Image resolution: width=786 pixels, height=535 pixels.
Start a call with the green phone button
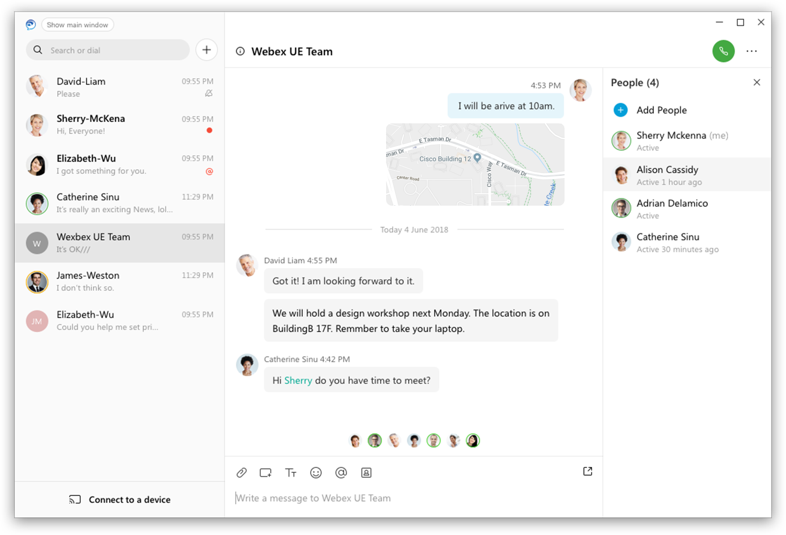click(723, 51)
